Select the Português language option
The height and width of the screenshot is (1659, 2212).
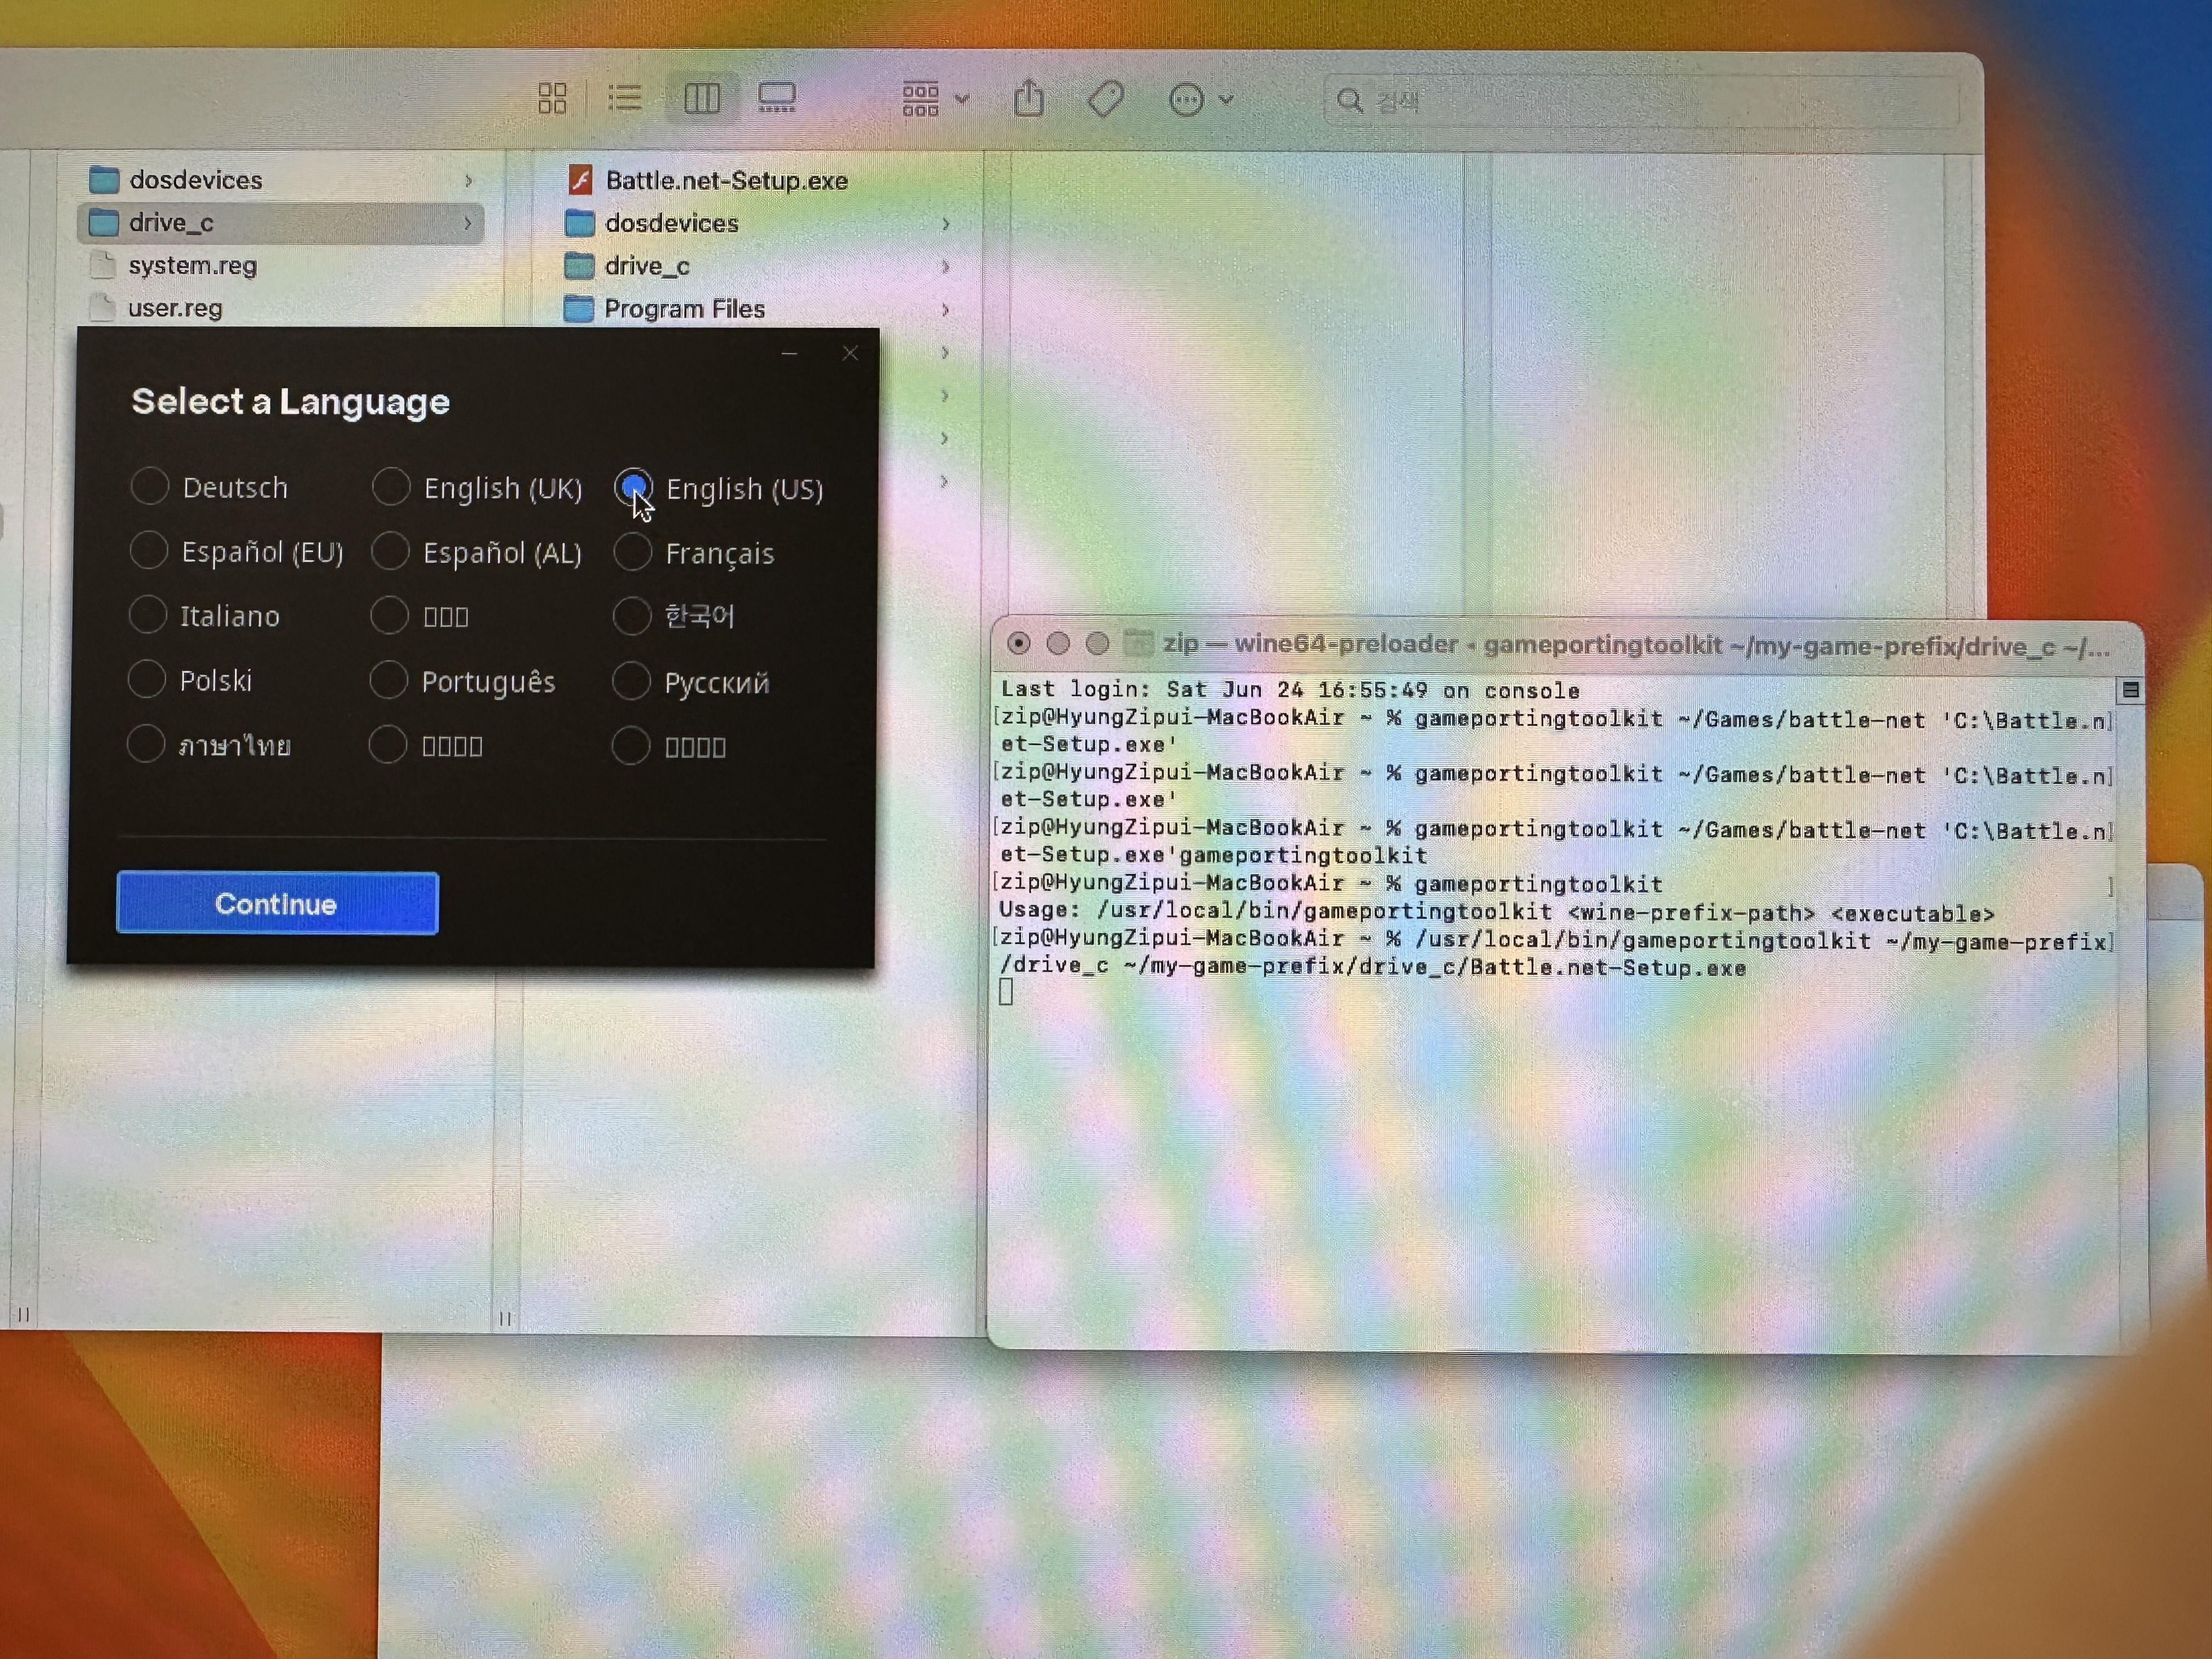pos(463,681)
